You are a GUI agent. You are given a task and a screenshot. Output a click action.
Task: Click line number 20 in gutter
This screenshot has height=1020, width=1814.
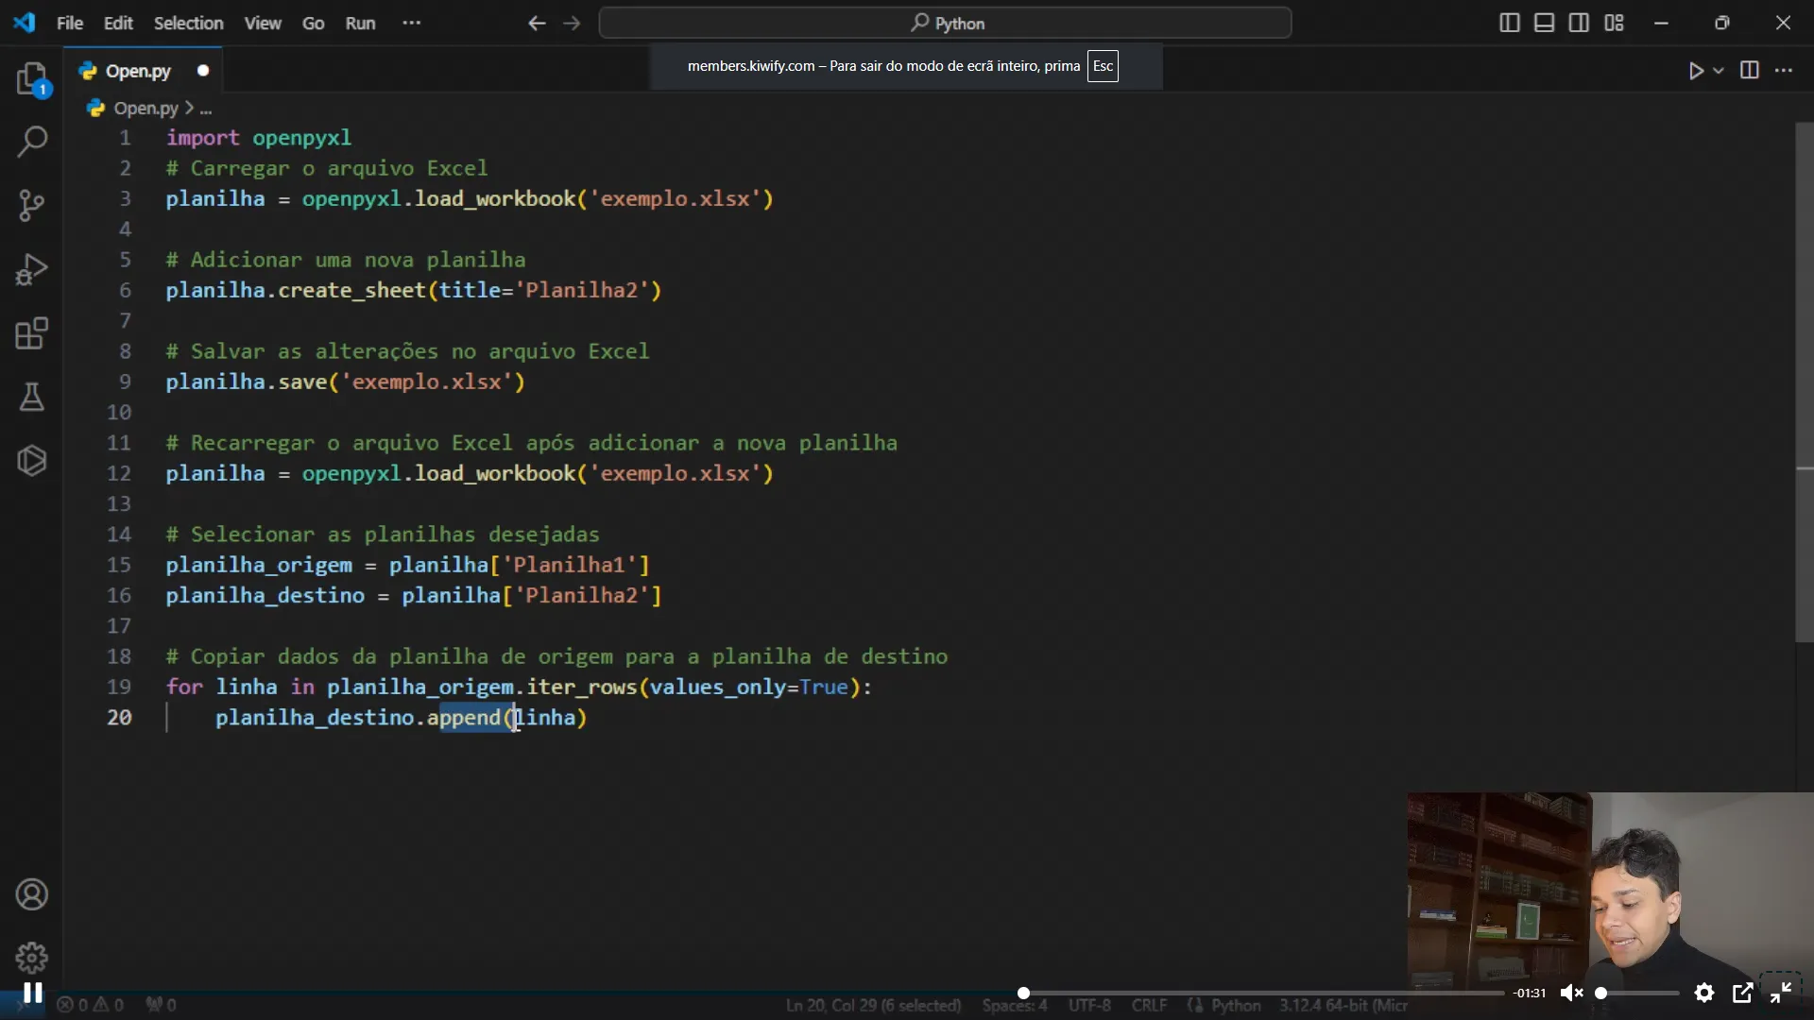[x=119, y=718]
